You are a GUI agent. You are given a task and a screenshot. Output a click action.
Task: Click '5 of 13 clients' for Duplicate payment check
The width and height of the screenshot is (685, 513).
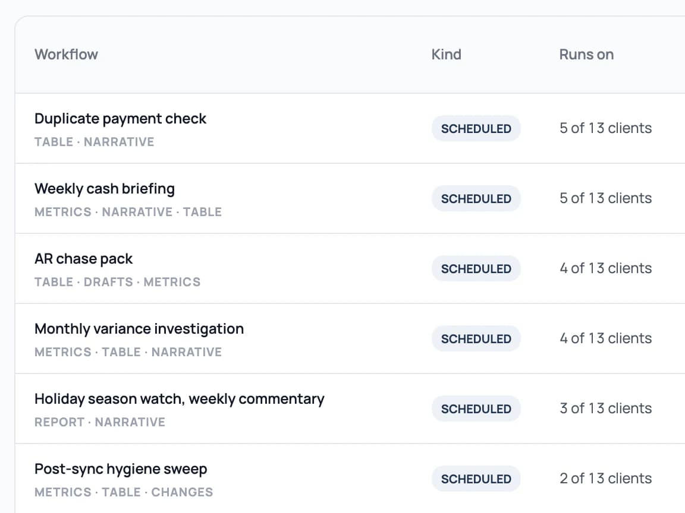605,128
